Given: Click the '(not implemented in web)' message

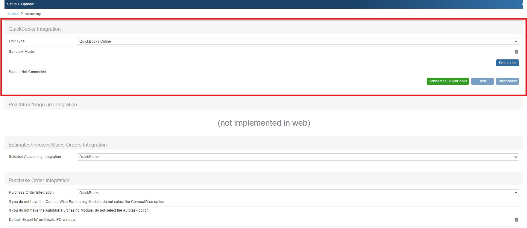Looking at the screenshot, I should [264, 123].
